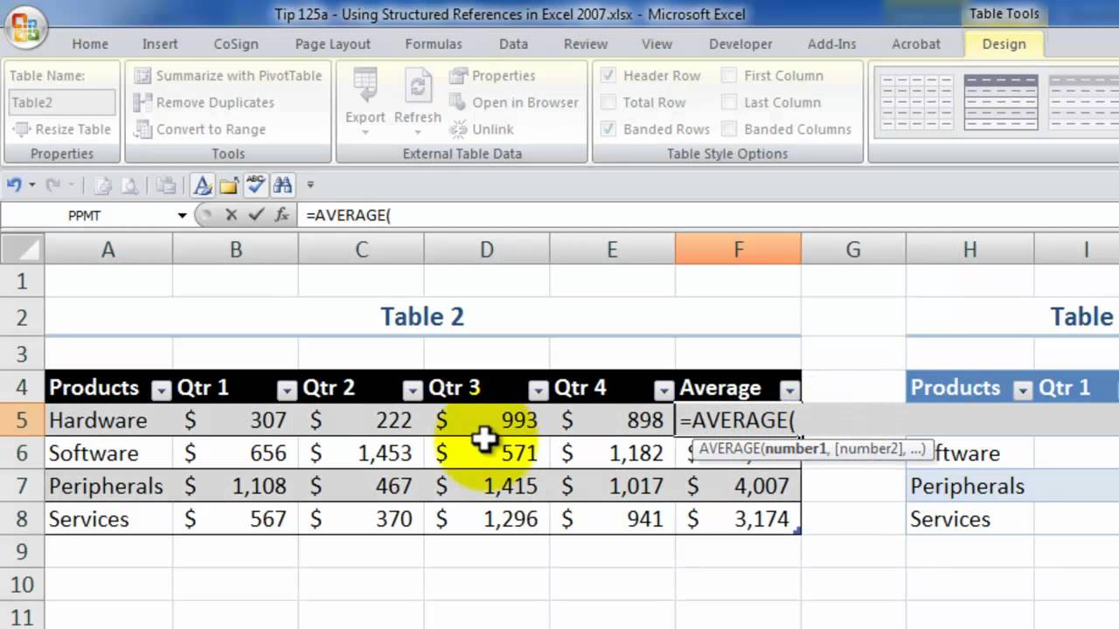Screen dimensions: 1119x629
Task: Expand the Name Box dropdown
Action: [182, 215]
